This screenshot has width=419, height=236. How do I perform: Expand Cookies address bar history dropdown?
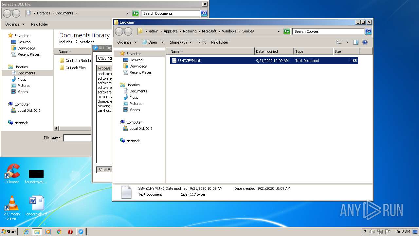(x=279, y=31)
